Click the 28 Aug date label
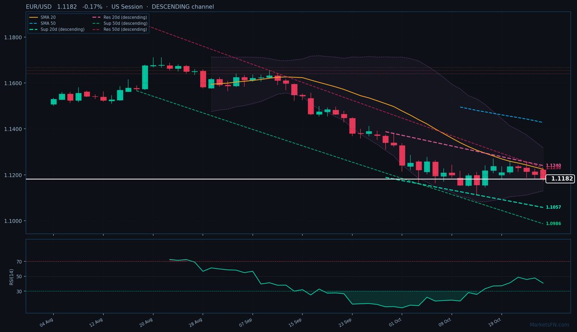 point(196,322)
